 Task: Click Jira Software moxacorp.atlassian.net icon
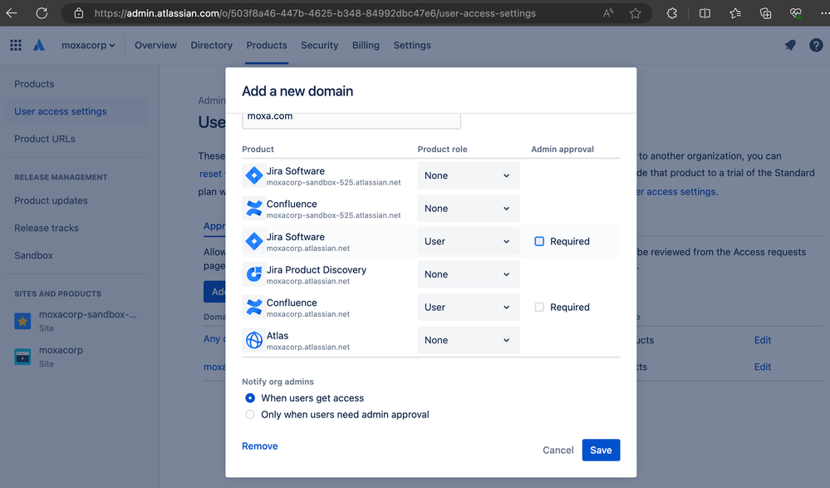pos(254,241)
